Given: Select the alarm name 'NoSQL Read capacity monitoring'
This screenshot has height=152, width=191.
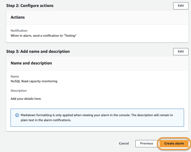Looking at the screenshot, I should pyautogui.click(x=34, y=81).
